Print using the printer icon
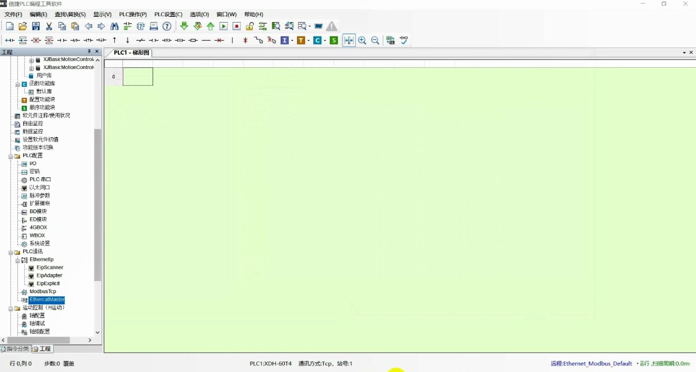This screenshot has width=696, height=372. (x=154, y=26)
